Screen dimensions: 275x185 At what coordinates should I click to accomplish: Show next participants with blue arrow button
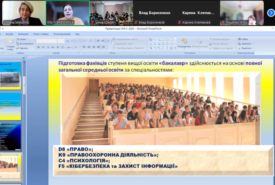[x=271, y=13]
